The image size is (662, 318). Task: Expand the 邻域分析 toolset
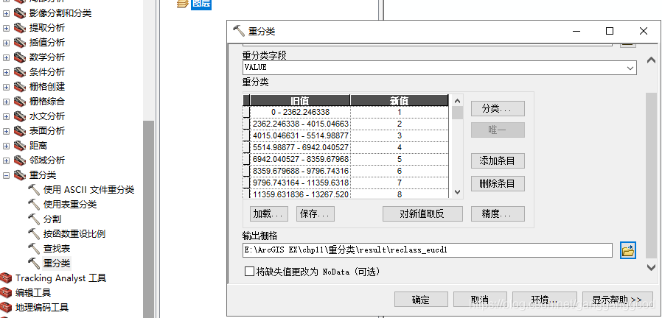point(6,161)
